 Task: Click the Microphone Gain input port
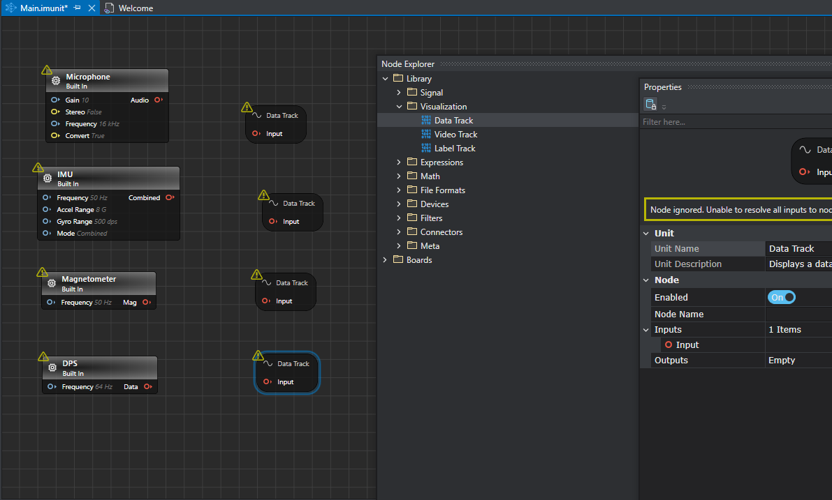pyautogui.click(x=55, y=100)
